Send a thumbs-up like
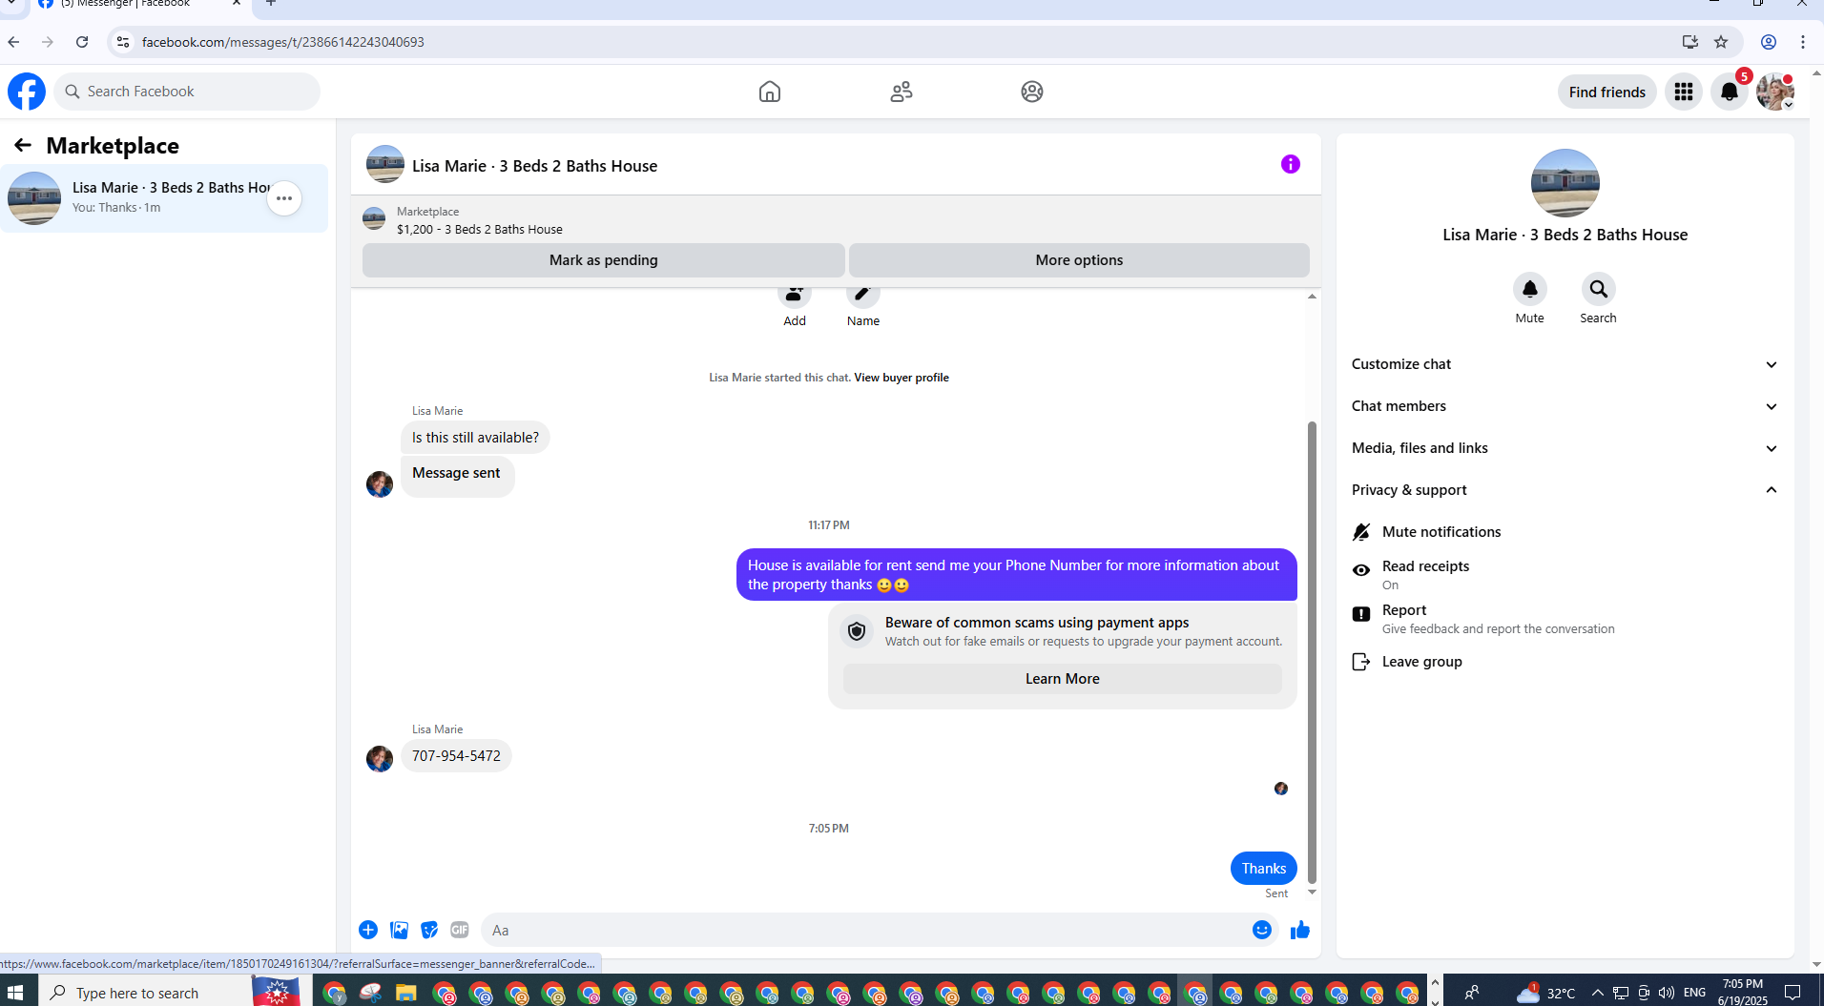The height and width of the screenshot is (1006, 1824). [x=1300, y=930]
